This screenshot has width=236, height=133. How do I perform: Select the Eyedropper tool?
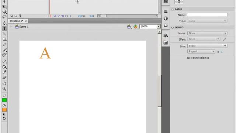pos(4,72)
